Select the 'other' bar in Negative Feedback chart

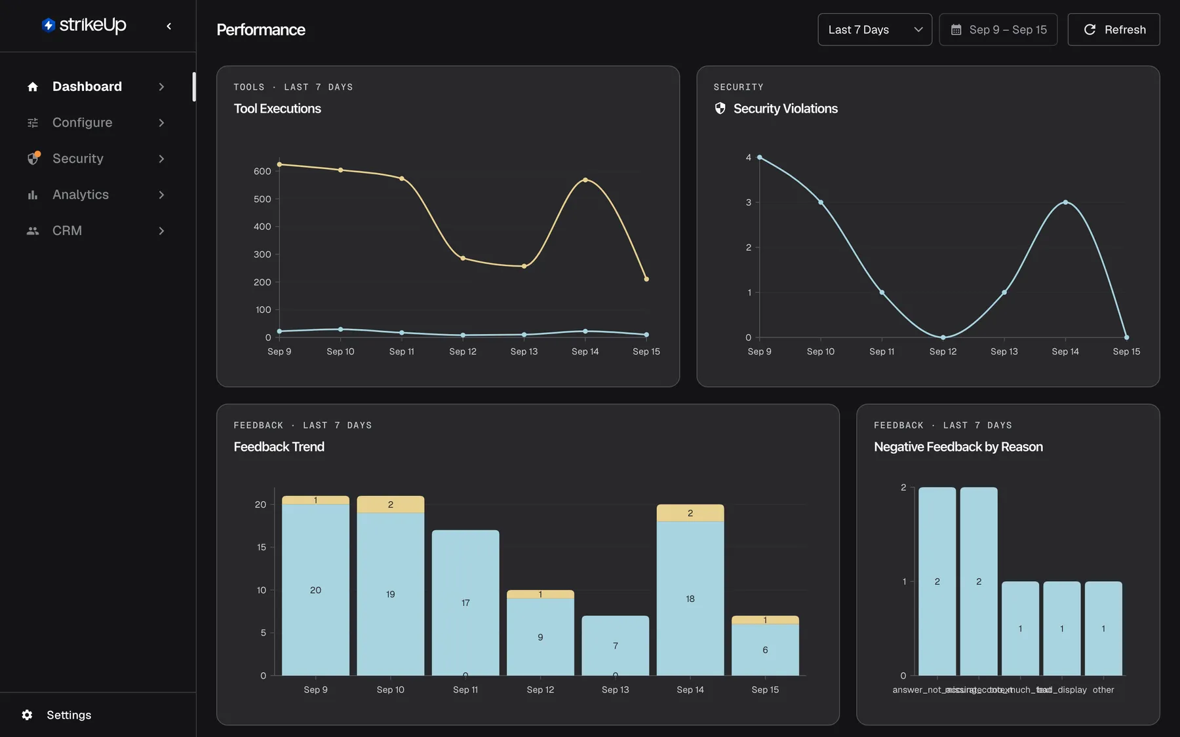tap(1103, 628)
